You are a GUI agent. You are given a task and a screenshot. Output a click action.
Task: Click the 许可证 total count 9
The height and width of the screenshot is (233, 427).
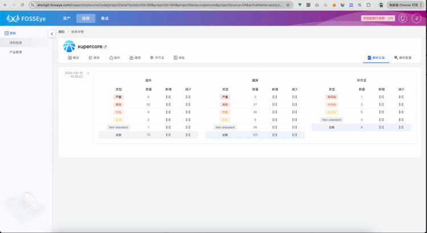pyautogui.click(x=362, y=127)
